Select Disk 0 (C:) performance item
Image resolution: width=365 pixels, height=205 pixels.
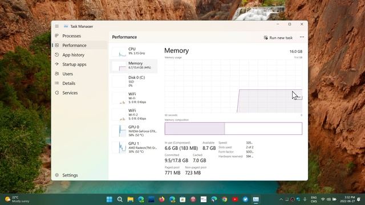click(133, 81)
